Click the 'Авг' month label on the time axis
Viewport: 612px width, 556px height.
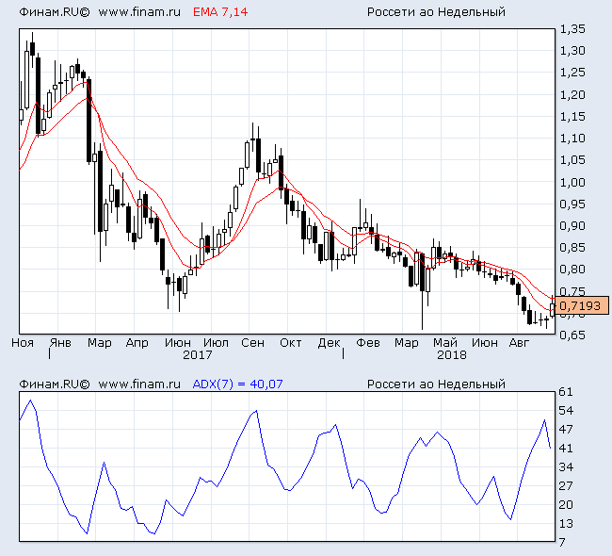pyautogui.click(x=519, y=343)
